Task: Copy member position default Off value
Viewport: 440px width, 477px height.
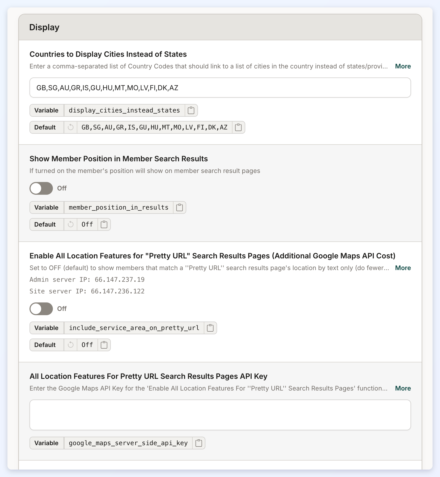Action: coord(104,224)
